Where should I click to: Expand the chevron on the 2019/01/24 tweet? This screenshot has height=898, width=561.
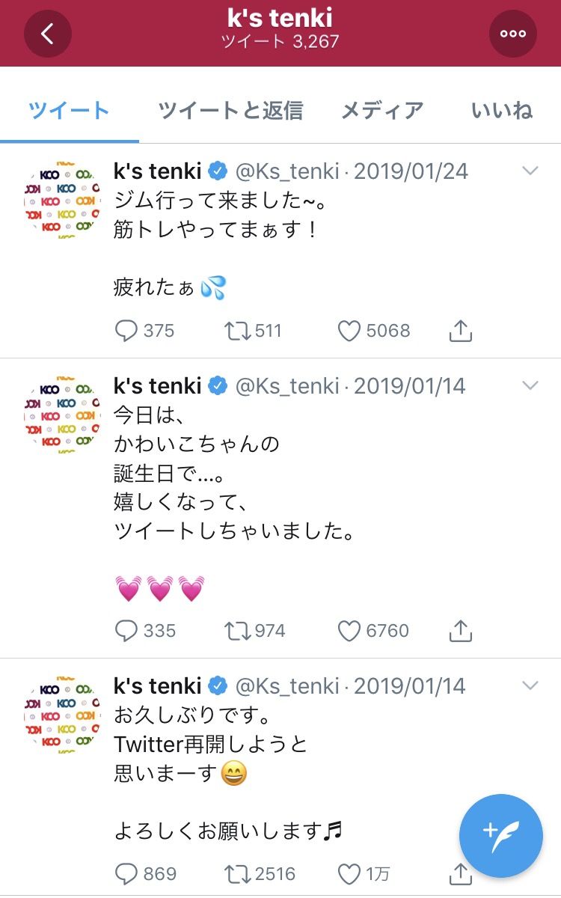click(x=530, y=171)
